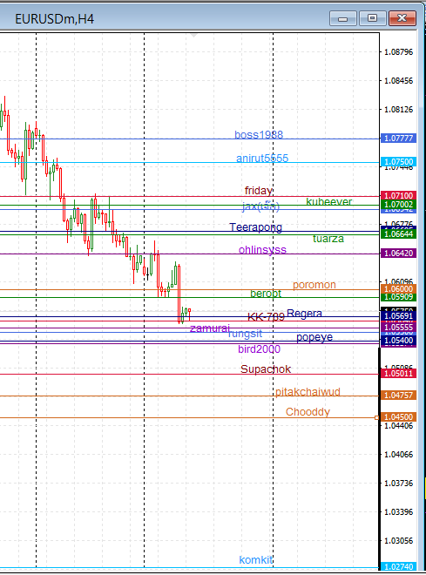
Task: Click the 1.04066 price scale value
Action: [398, 455]
